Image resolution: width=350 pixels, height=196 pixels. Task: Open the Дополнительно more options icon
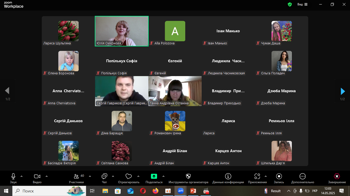click(x=302, y=176)
